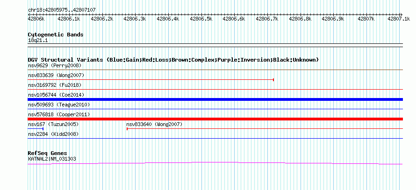Click the 42807.1k ruler tick label
416x190 pixels.
(x=399, y=19)
